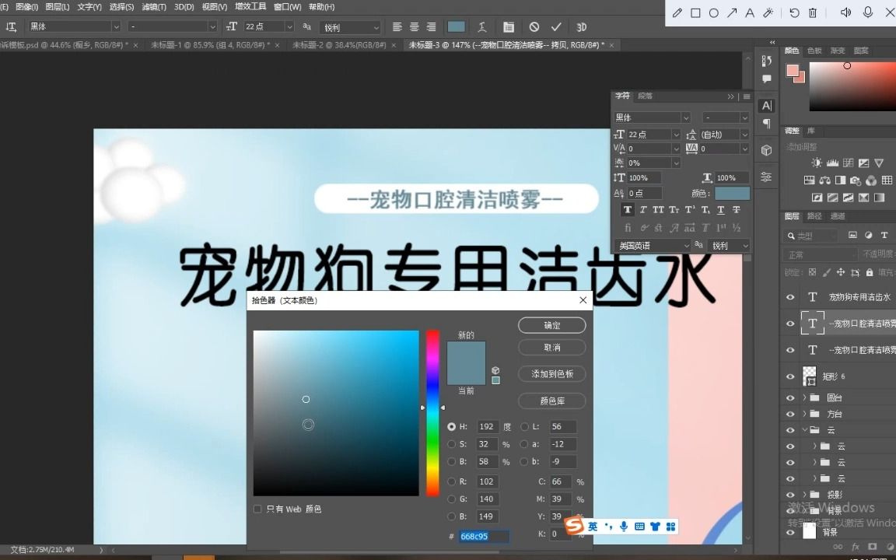Click the center text alignment icon in options bar
896x560 pixels.
(414, 26)
